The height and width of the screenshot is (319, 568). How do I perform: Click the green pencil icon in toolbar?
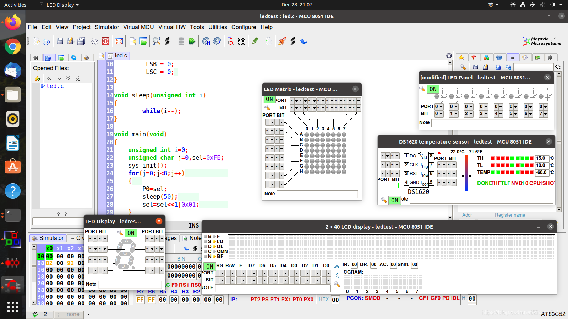click(x=255, y=41)
